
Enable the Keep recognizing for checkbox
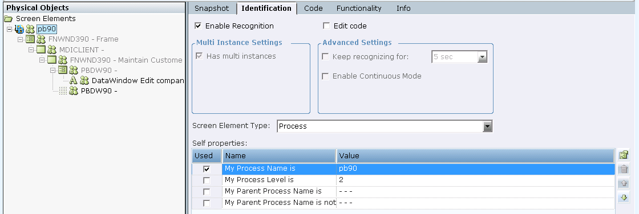pos(326,57)
